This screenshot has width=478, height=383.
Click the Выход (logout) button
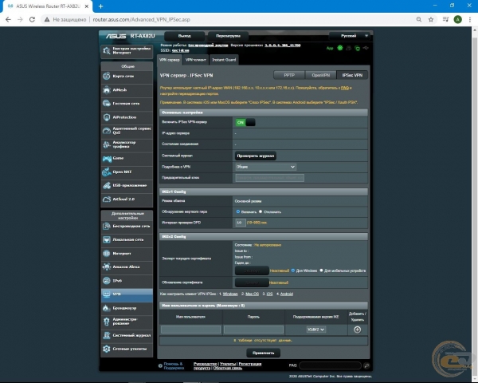point(185,36)
